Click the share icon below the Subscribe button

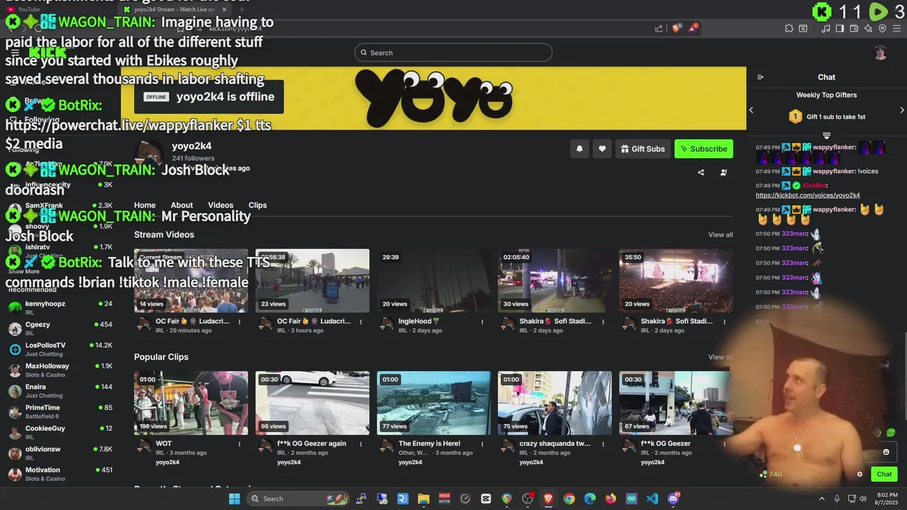(x=701, y=172)
